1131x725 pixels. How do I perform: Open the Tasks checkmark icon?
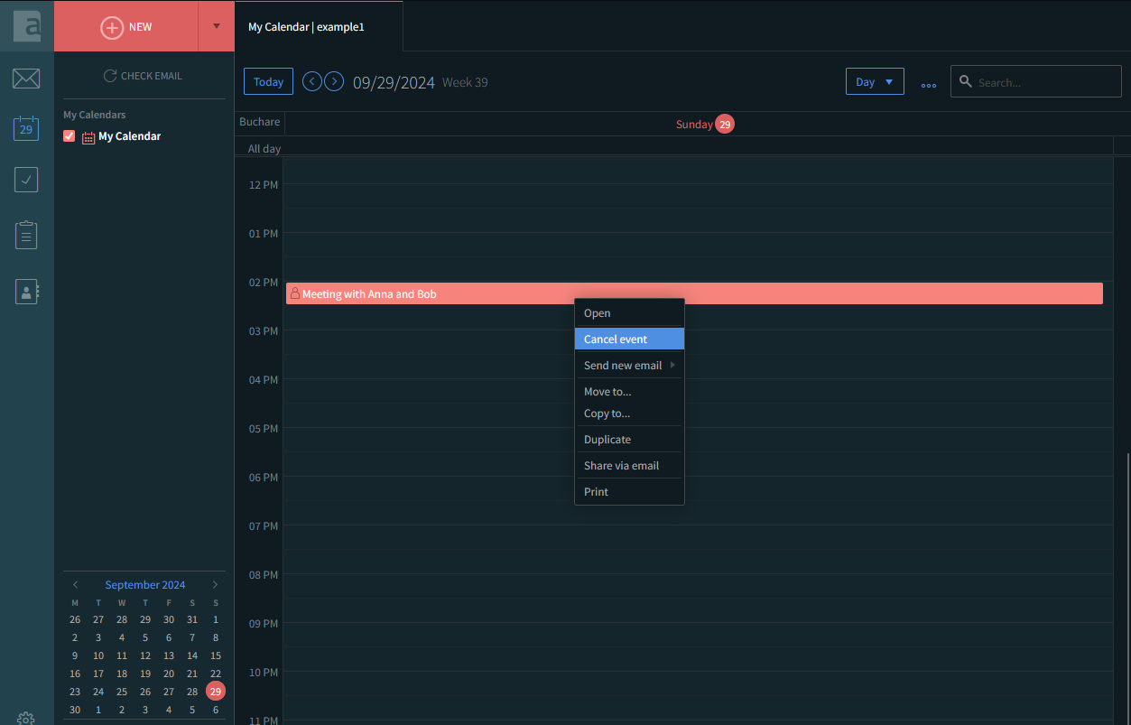tap(26, 180)
